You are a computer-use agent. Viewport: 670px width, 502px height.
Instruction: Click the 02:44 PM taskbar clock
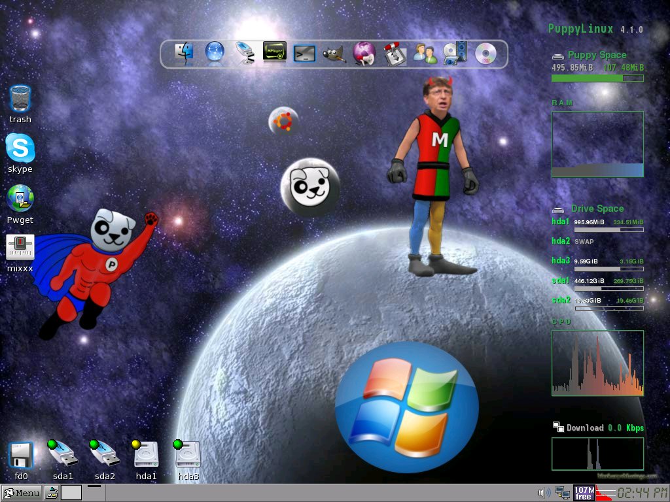click(x=643, y=493)
